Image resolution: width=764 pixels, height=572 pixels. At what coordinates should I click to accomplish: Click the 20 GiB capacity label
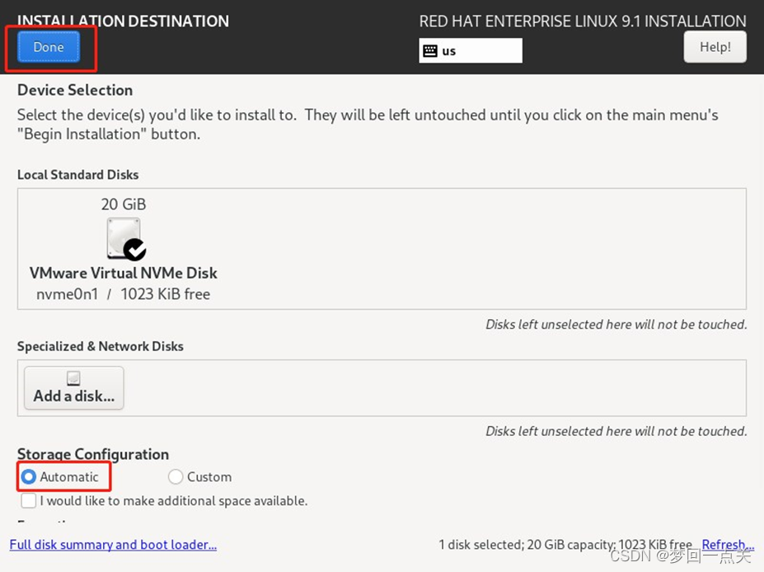point(124,204)
